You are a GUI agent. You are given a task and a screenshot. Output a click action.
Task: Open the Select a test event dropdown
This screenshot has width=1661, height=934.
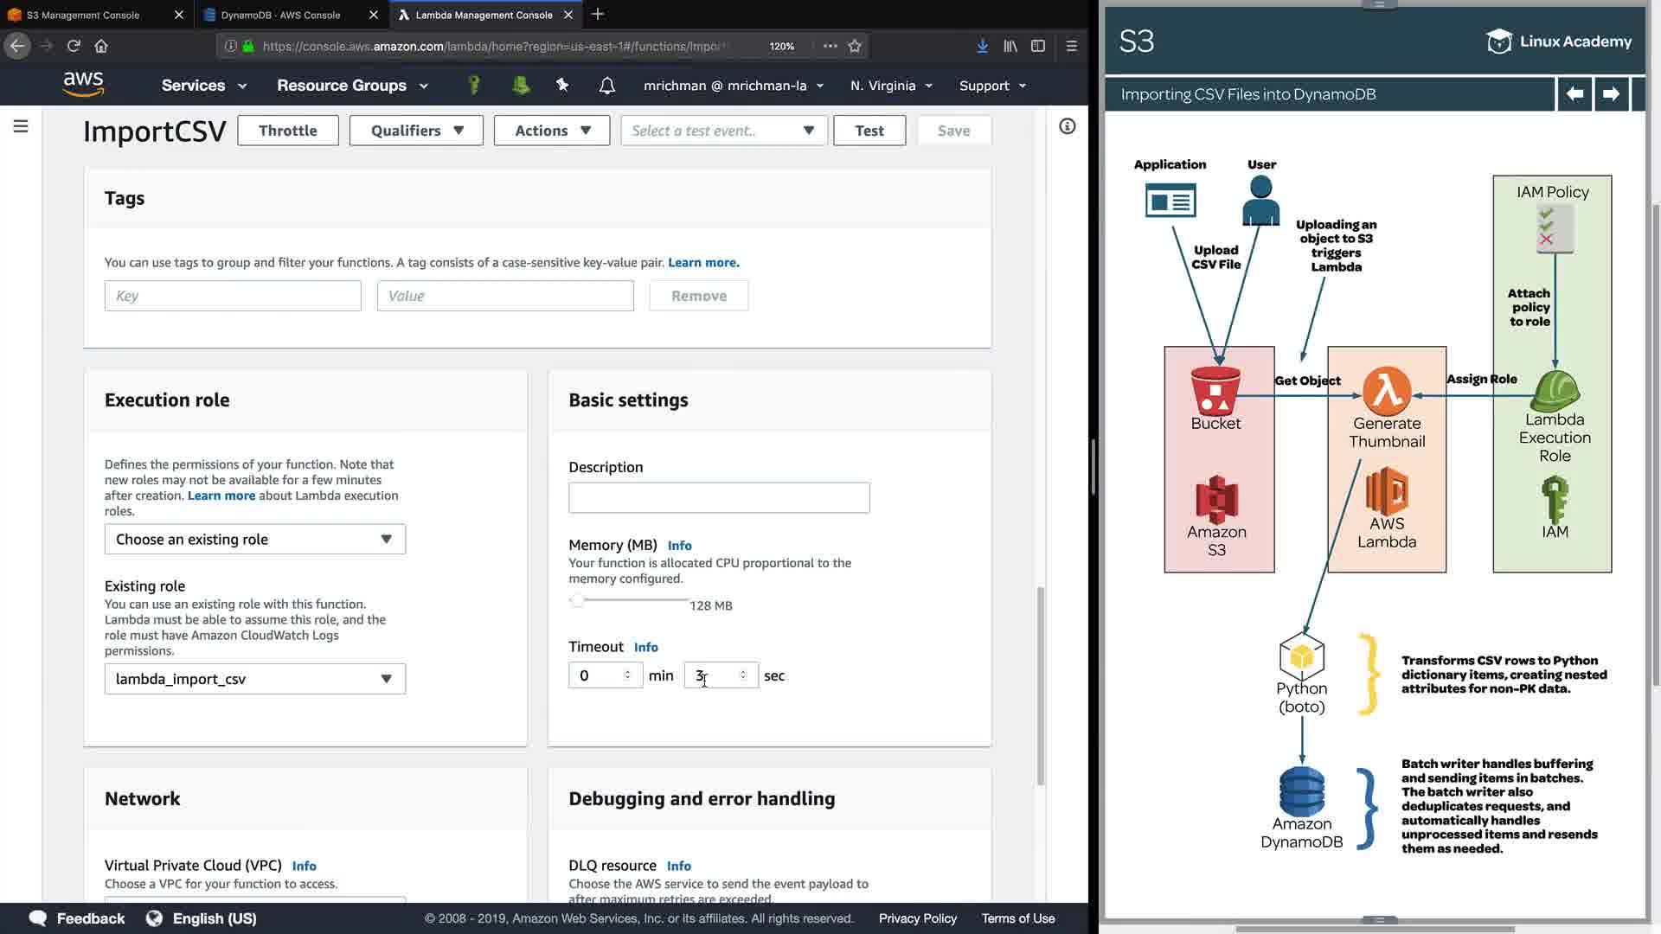click(x=723, y=131)
